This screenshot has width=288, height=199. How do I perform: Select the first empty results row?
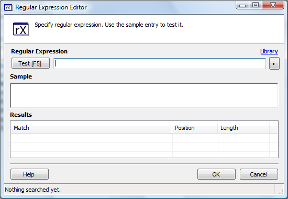tap(144, 138)
